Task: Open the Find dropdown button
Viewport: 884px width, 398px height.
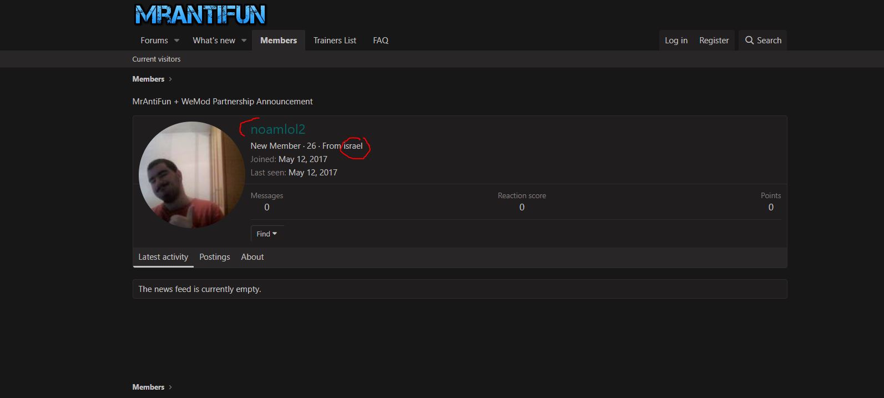Action: pyautogui.click(x=267, y=234)
